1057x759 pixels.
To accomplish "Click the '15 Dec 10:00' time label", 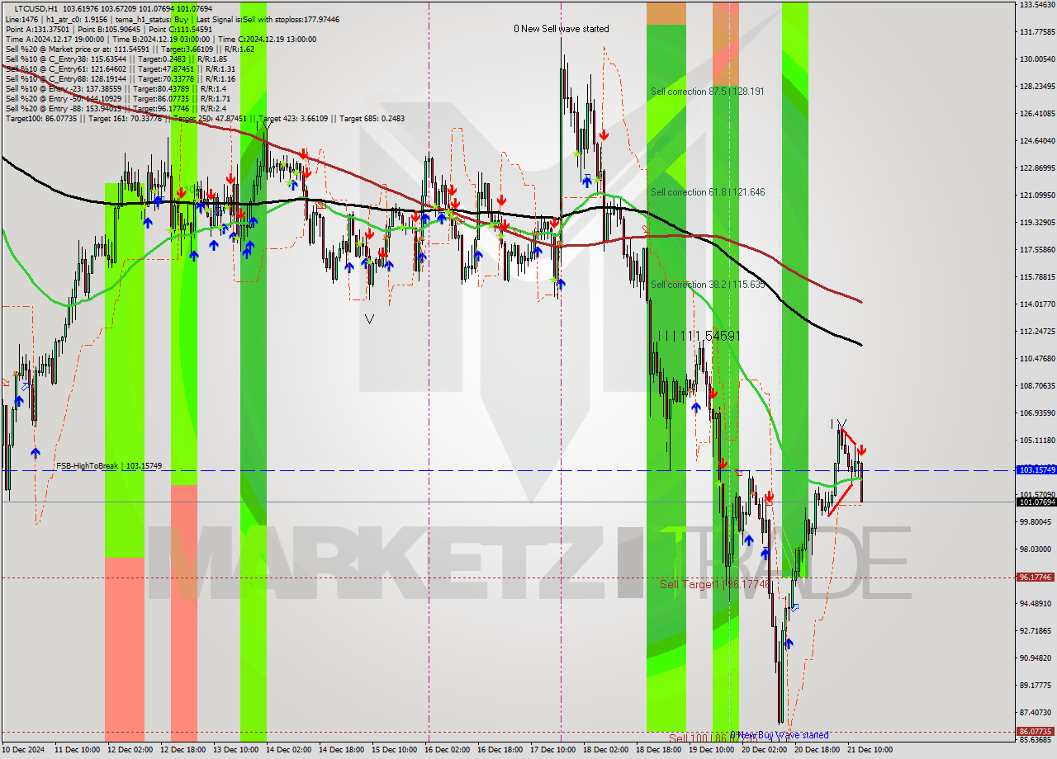I will (x=395, y=750).
